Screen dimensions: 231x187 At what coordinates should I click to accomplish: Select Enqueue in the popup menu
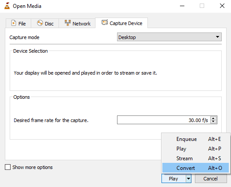(x=195, y=139)
